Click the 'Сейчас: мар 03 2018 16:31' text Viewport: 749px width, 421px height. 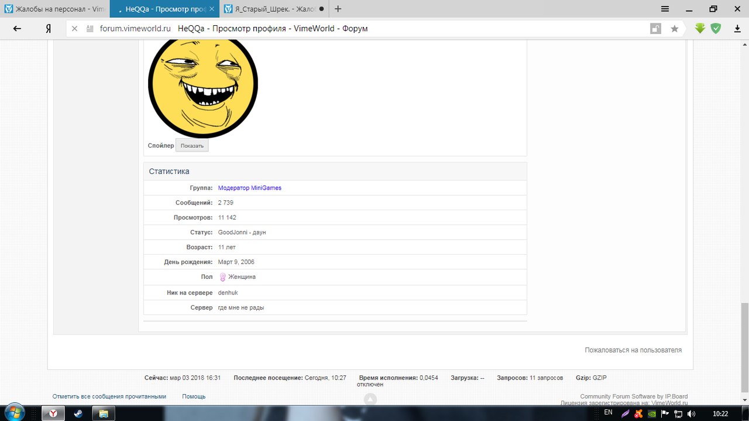pyautogui.click(x=183, y=378)
